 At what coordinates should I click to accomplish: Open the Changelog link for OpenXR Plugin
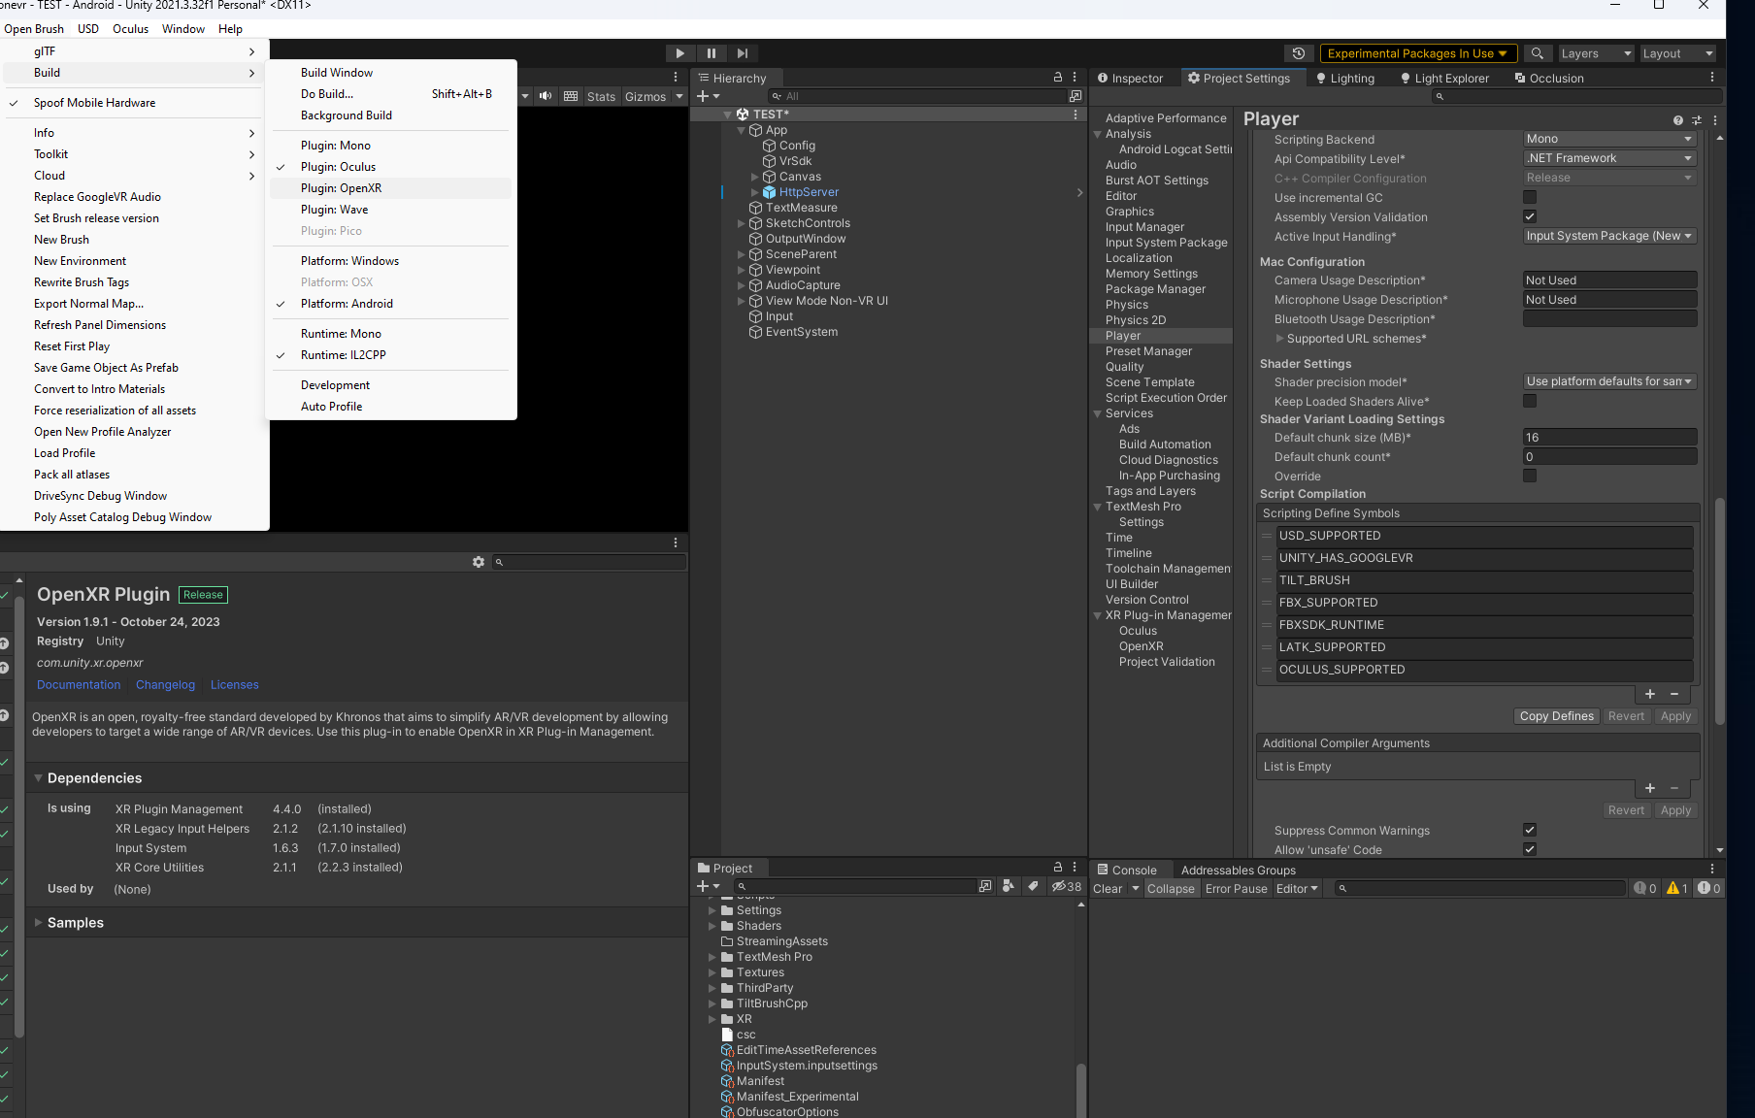[165, 684]
